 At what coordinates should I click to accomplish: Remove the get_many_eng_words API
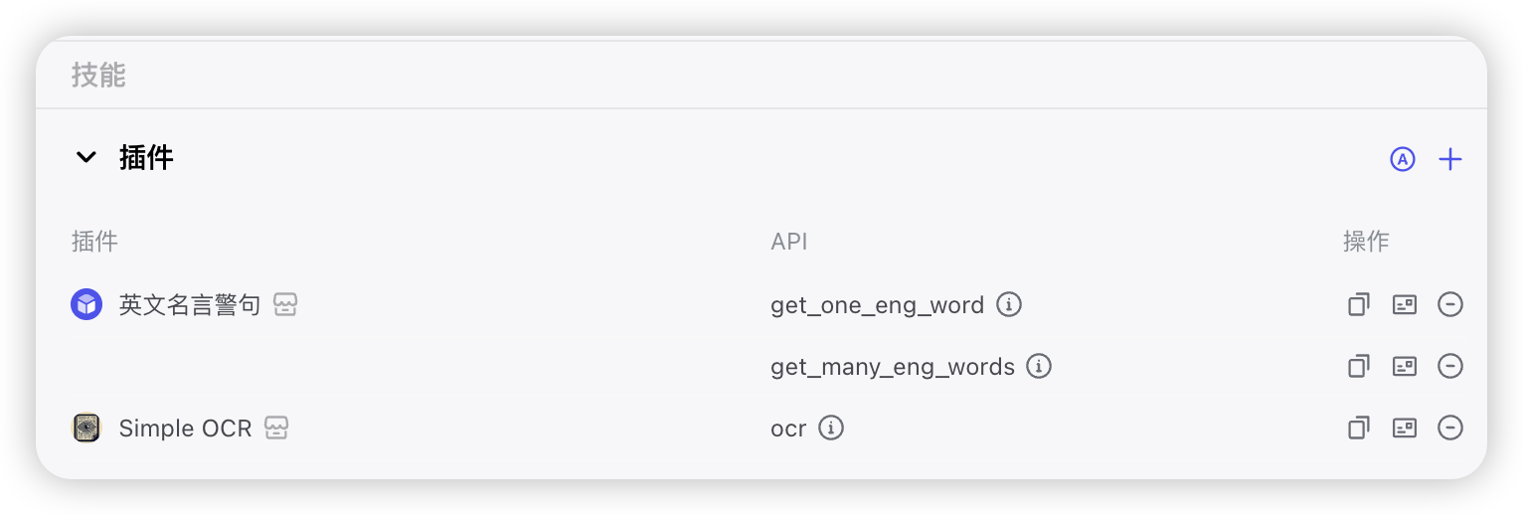click(x=1450, y=366)
